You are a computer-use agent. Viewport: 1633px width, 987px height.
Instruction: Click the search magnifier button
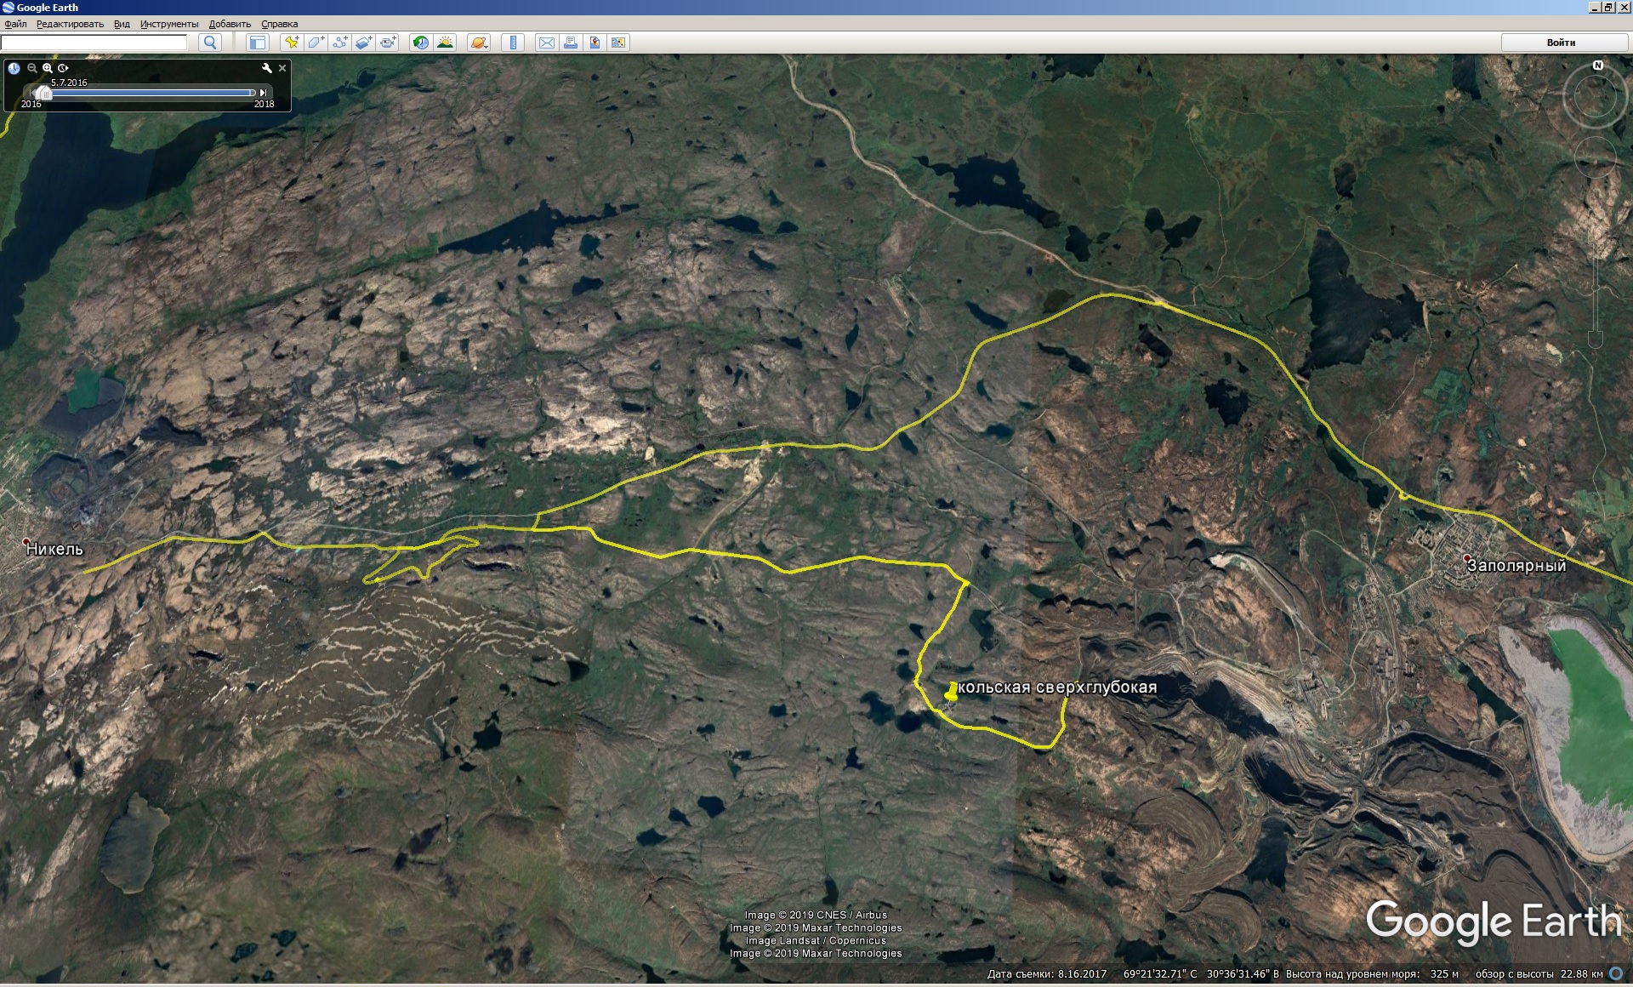tap(210, 43)
